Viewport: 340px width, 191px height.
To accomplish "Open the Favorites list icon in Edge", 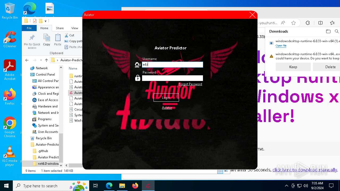I will [x=332, y=23].
